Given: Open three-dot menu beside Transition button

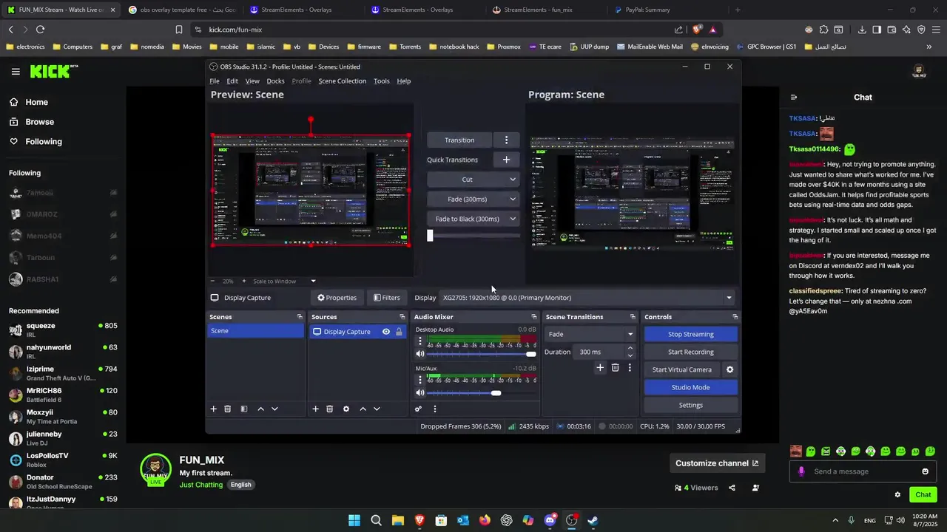Looking at the screenshot, I should tap(506, 140).
